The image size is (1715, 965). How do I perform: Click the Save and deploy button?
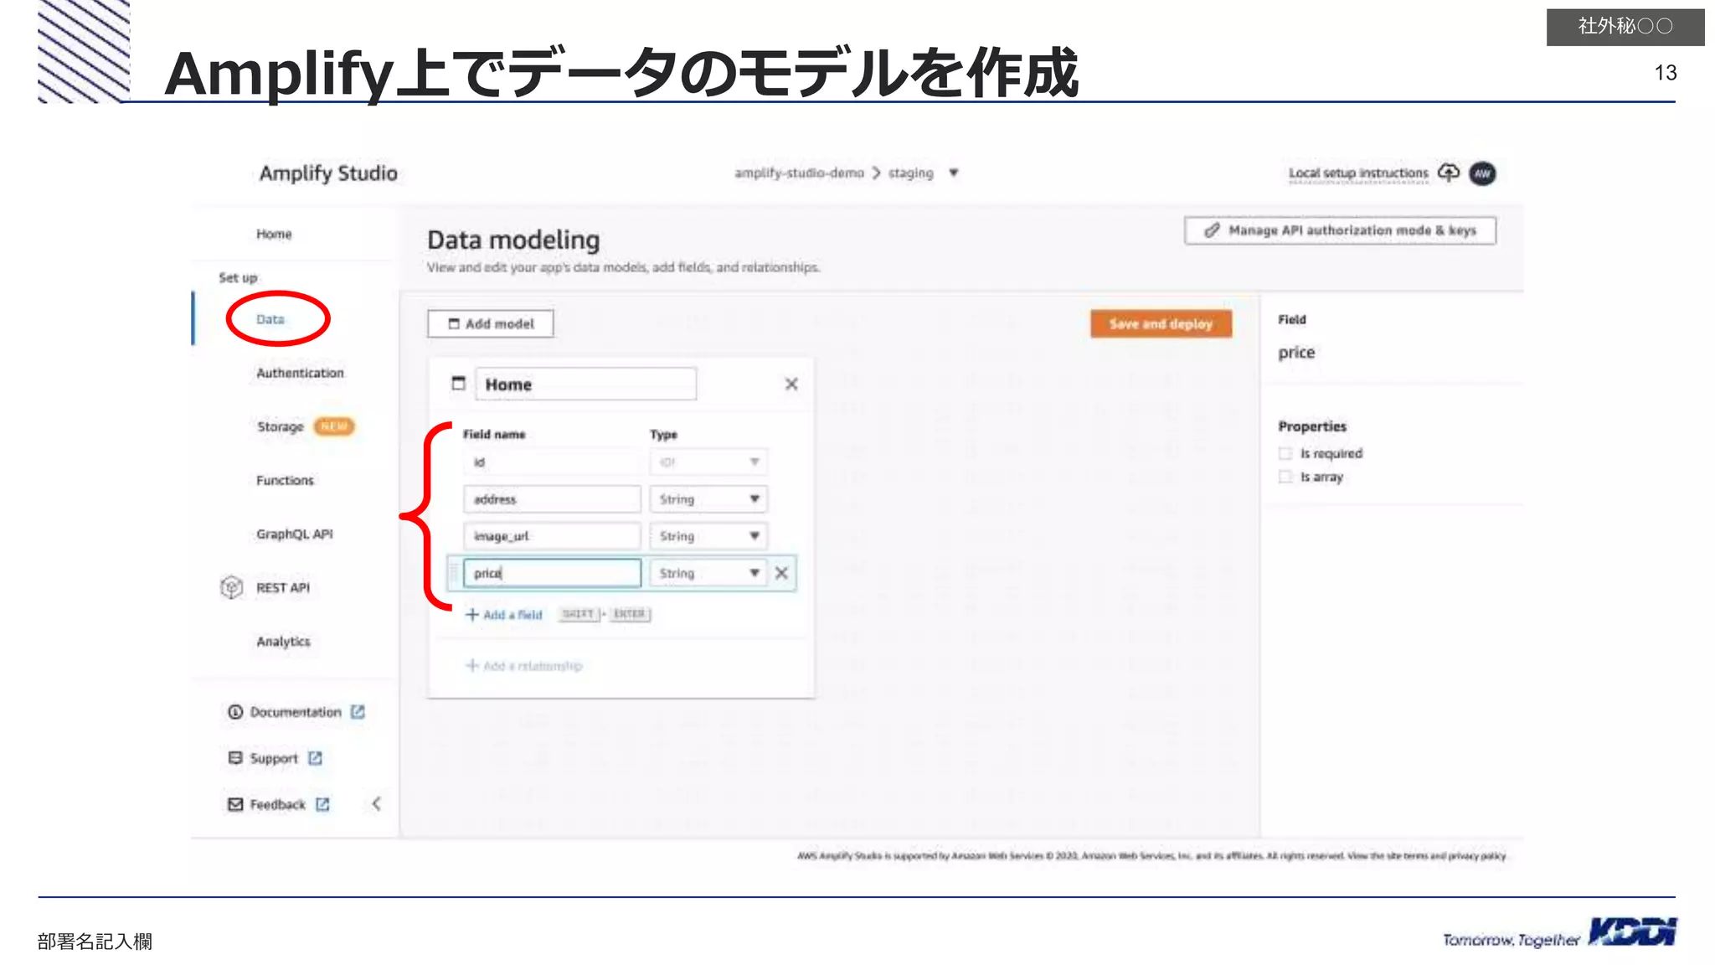[1161, 324]
